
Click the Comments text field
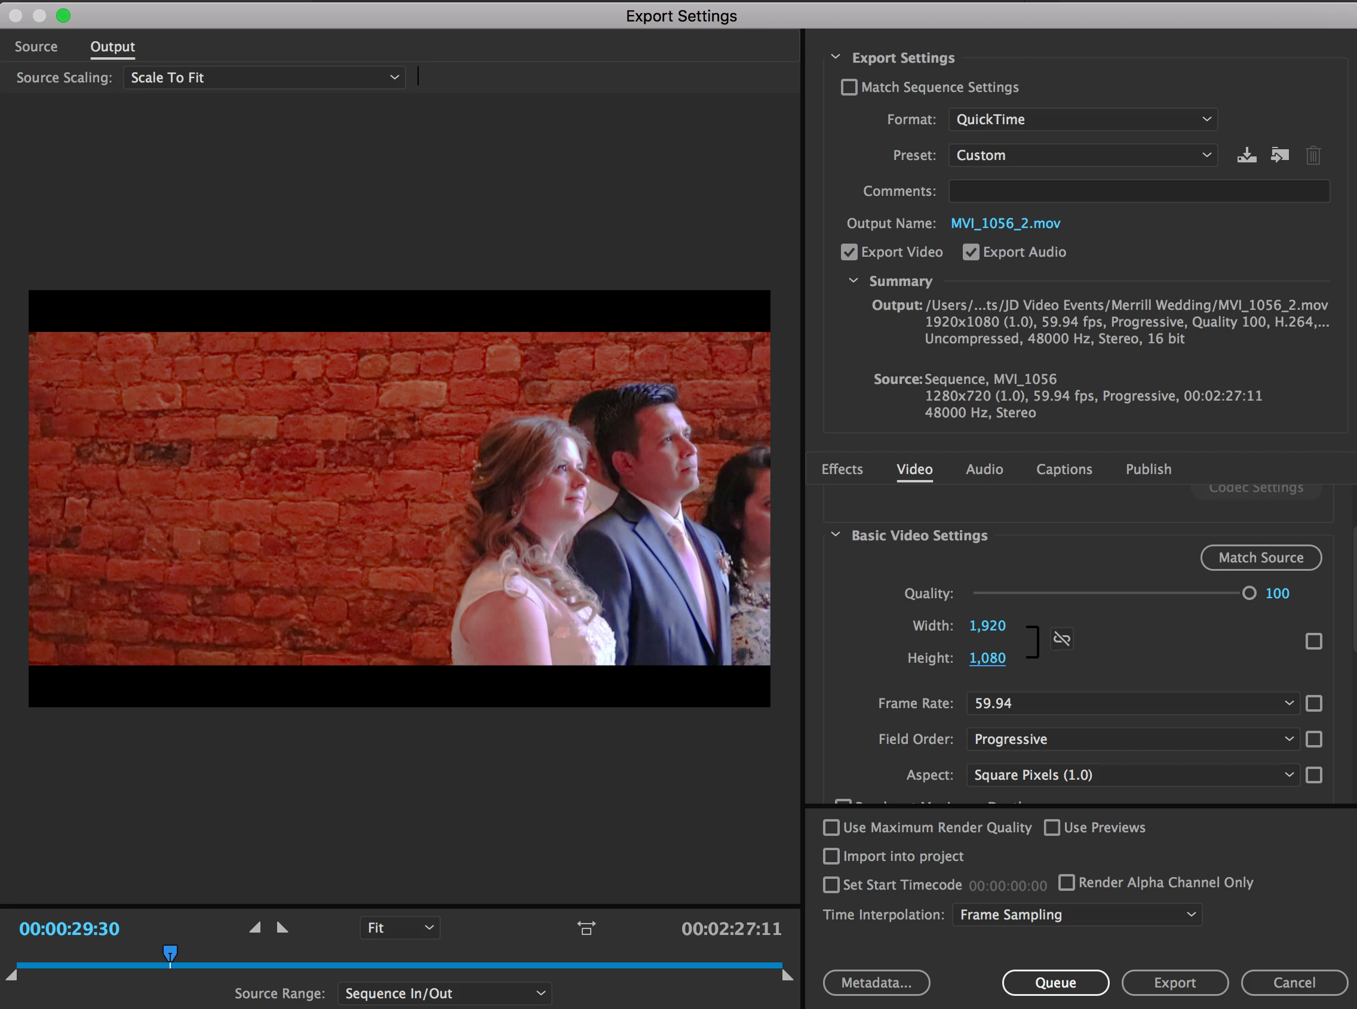point(1138,191)
